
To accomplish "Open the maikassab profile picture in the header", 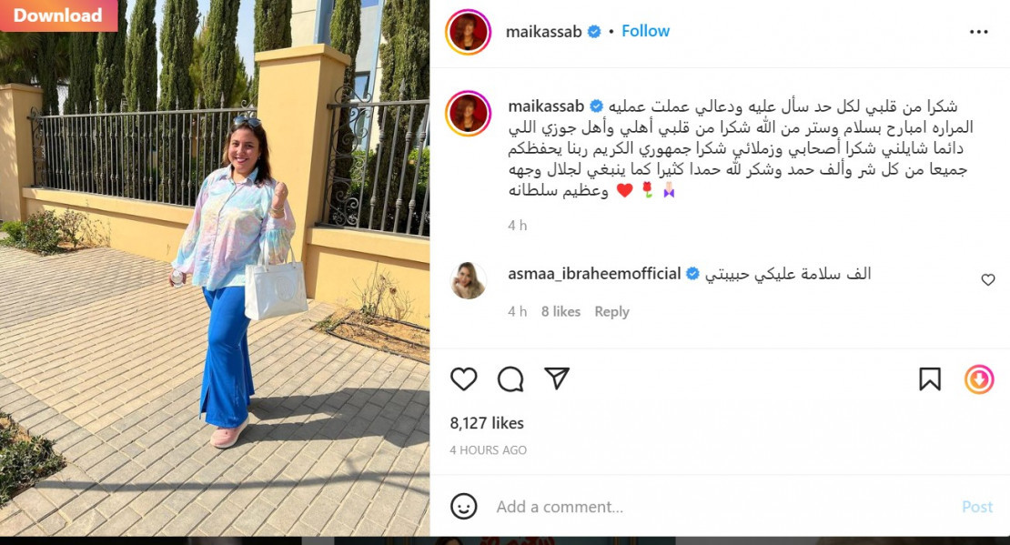I will coord(469,32).
